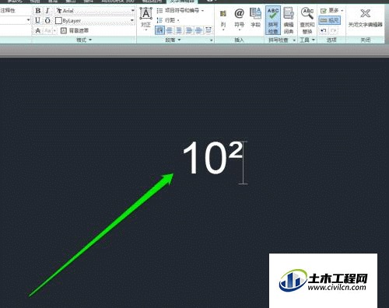The width and height of the screenshot is (389, 308).
Task: Select justify paragraph alignment icon
Action: [198, 30]
